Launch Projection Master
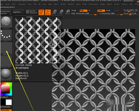This screenshot has width=139, height=111. (6, 12)
